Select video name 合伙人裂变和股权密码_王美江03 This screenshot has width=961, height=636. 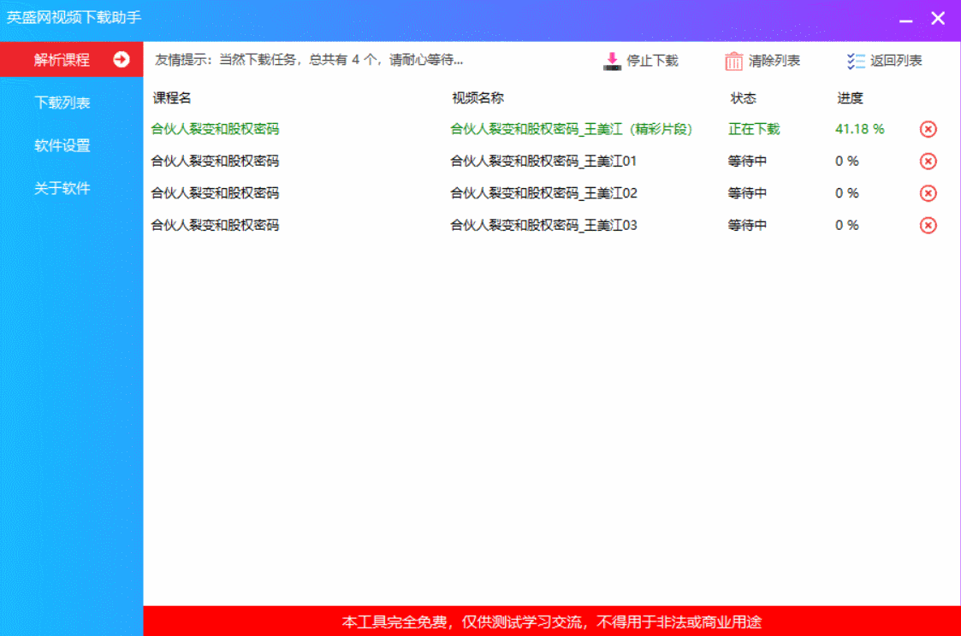pyautogui.click(x=543, y=226)
